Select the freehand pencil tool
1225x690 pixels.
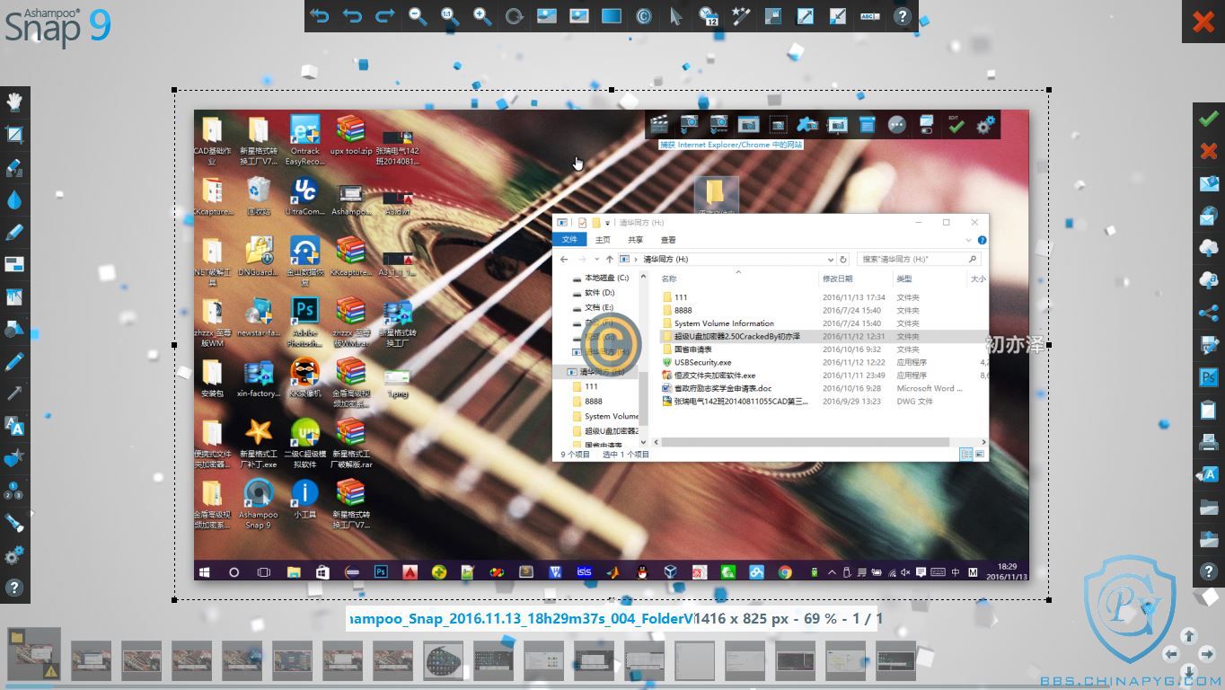tap(14, 361)
